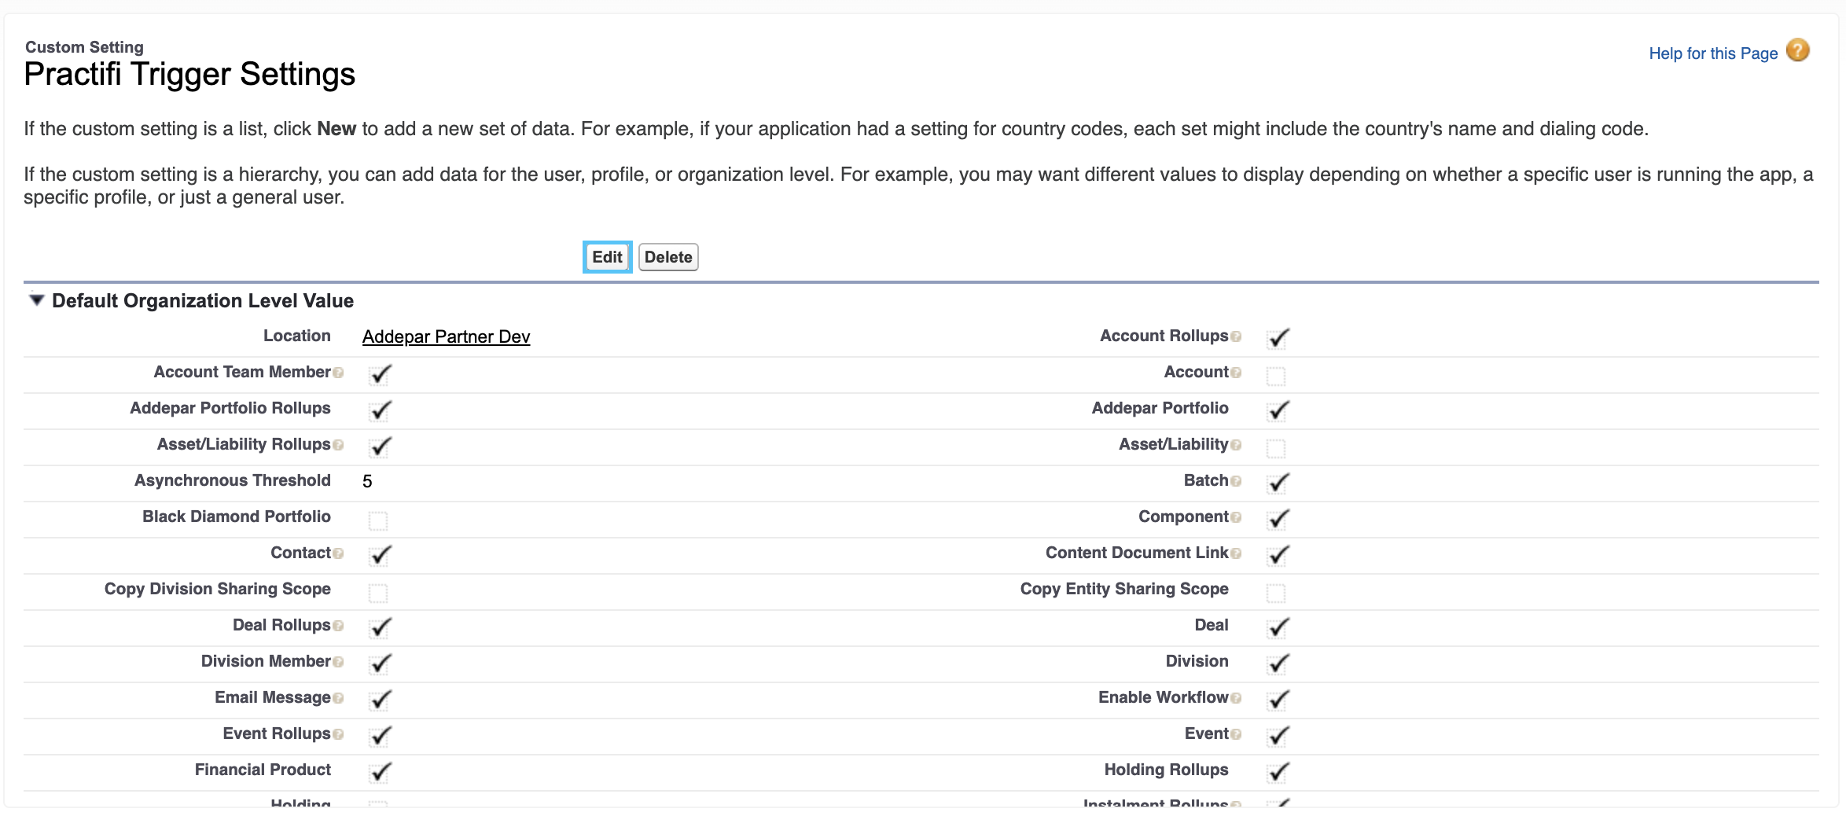This screenshot has height=816, width=1846.
Task: Click help icon beside Asset/Liability label
Action: [1236, 445]
